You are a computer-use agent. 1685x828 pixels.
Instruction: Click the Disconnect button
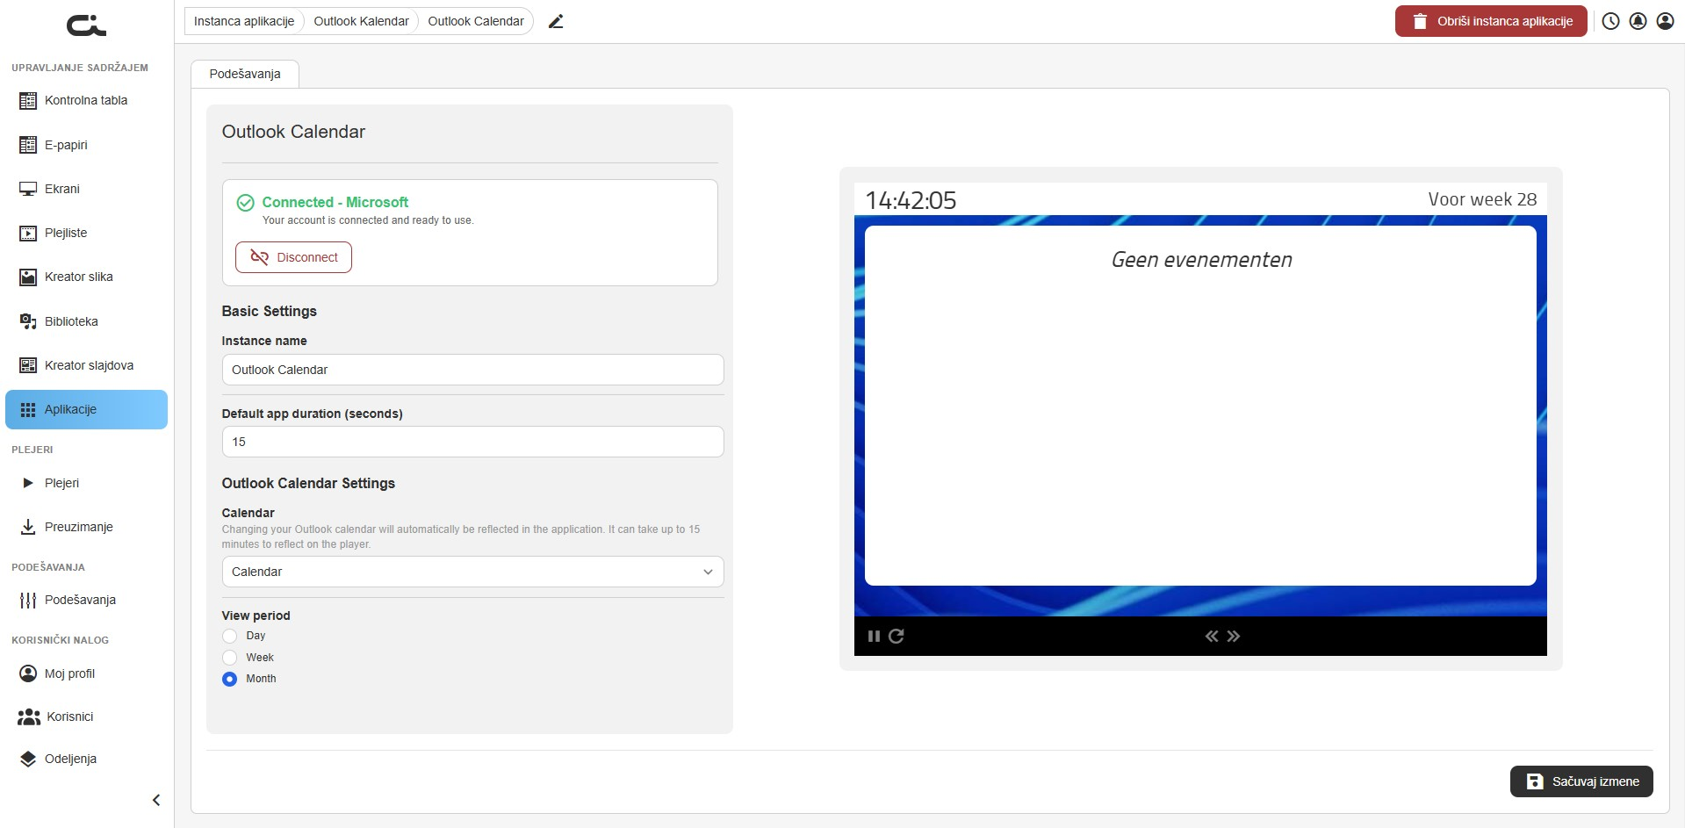(x=293, y=257)
